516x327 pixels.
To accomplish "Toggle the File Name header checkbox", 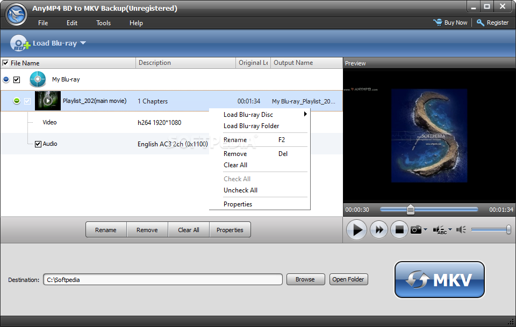I will [x=5, y=63].
